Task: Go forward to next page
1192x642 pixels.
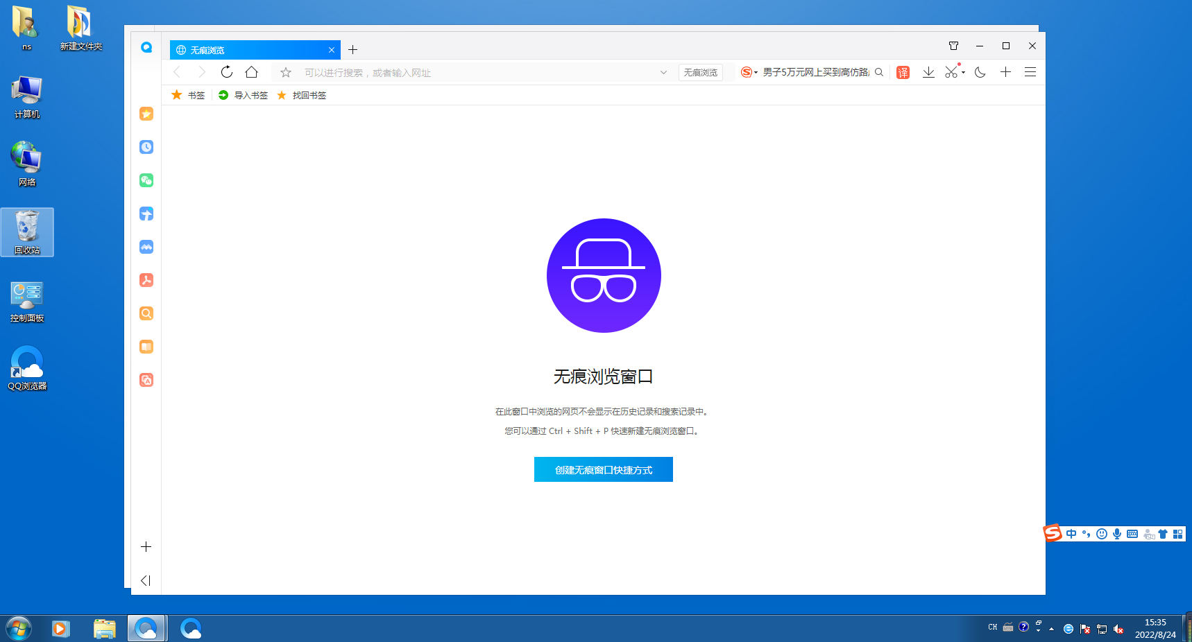Action: point(202,72)
